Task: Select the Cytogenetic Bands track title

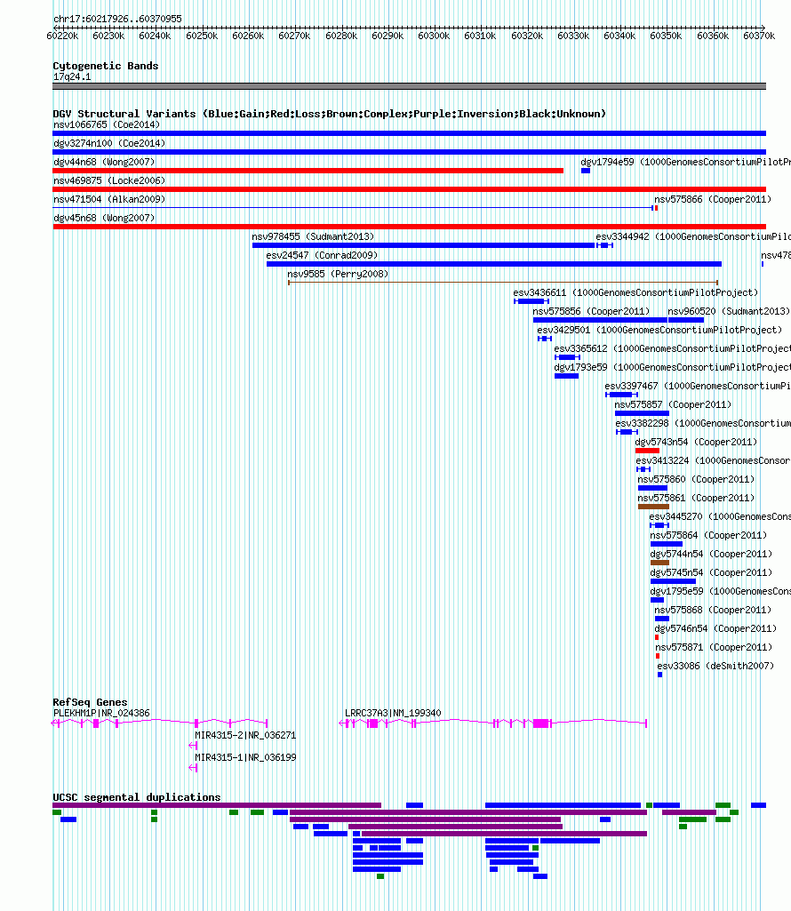Action: tap(105, 66)
